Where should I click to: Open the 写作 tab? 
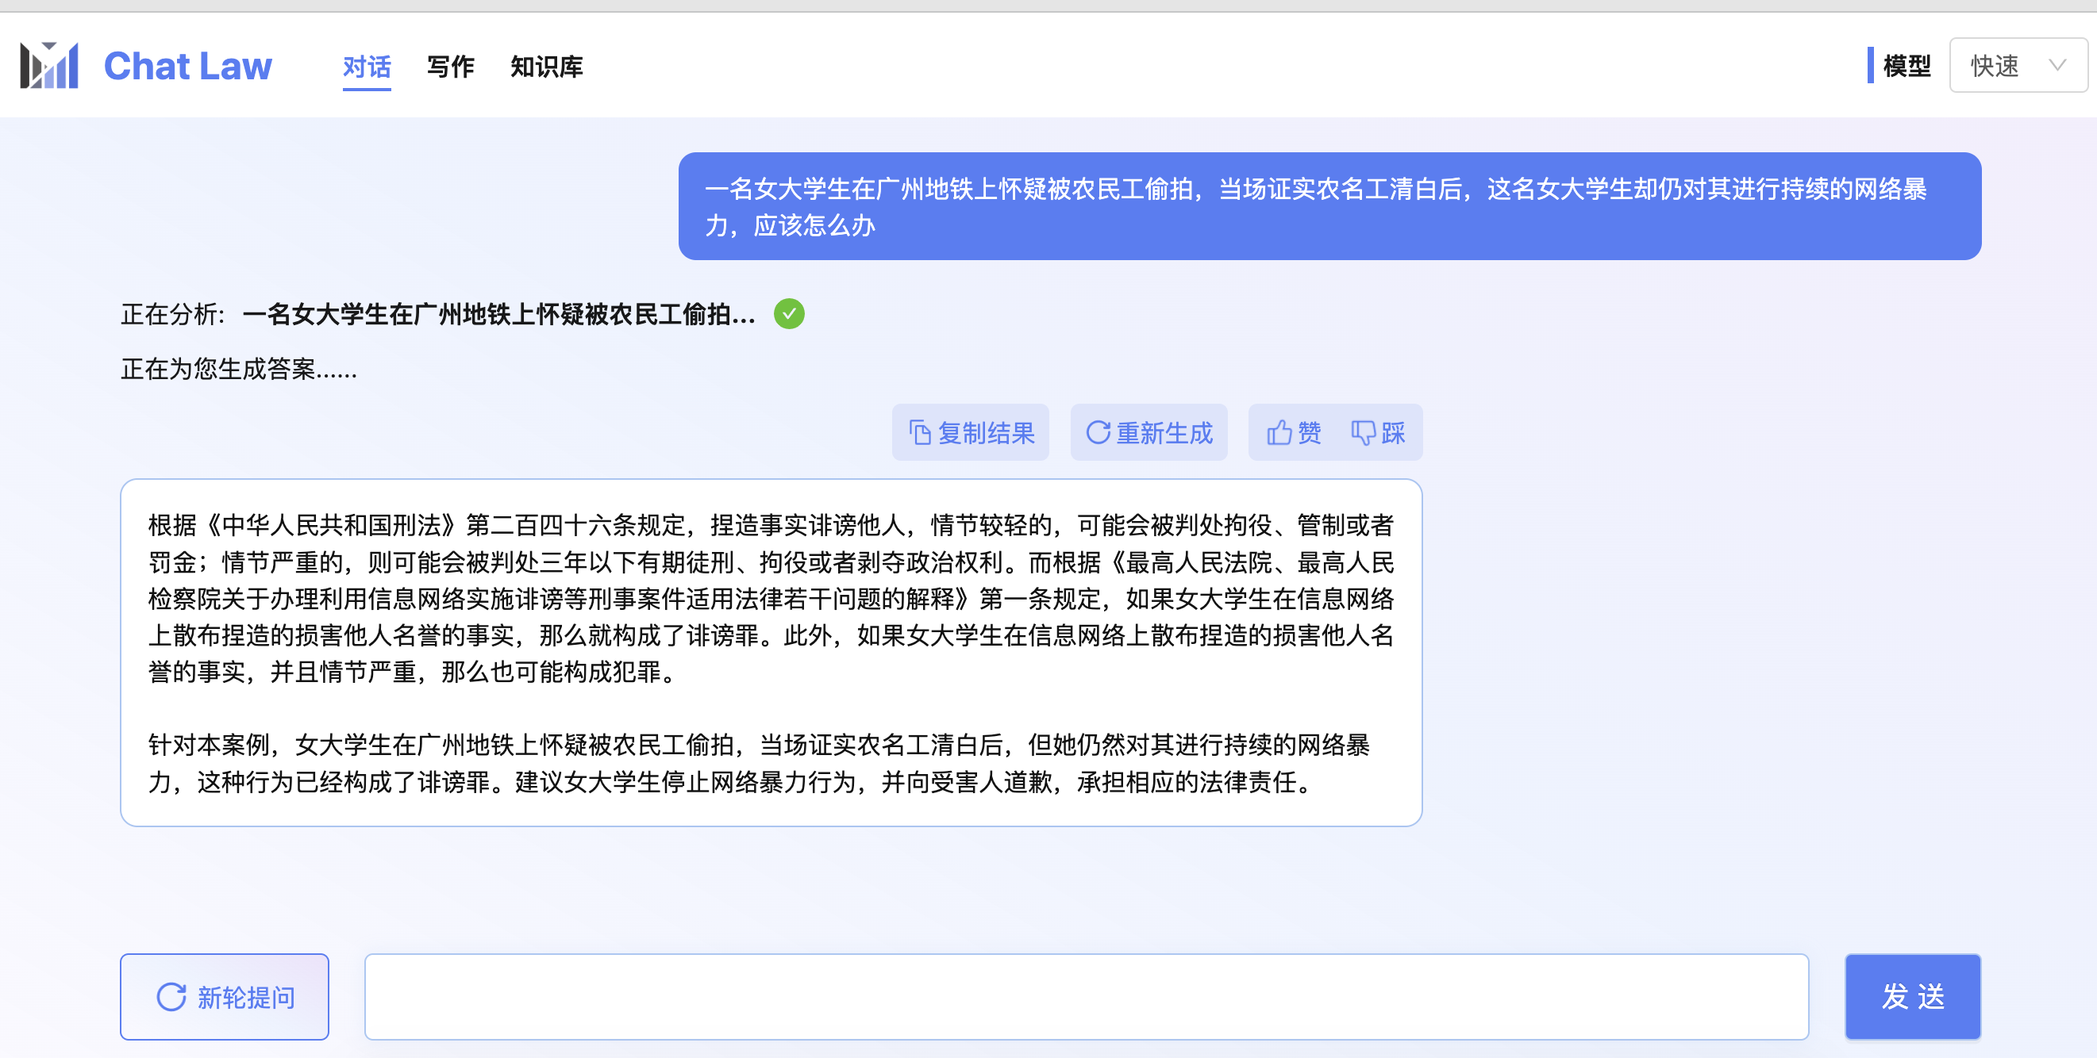[450, 67]
